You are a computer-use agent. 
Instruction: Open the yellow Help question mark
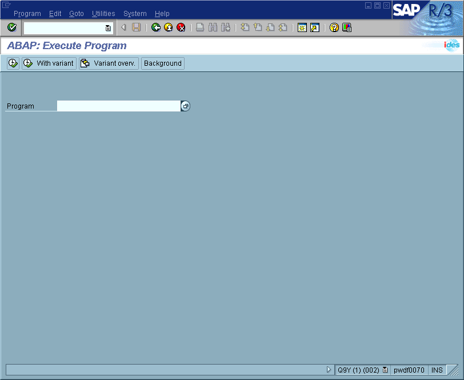[334, 27]
